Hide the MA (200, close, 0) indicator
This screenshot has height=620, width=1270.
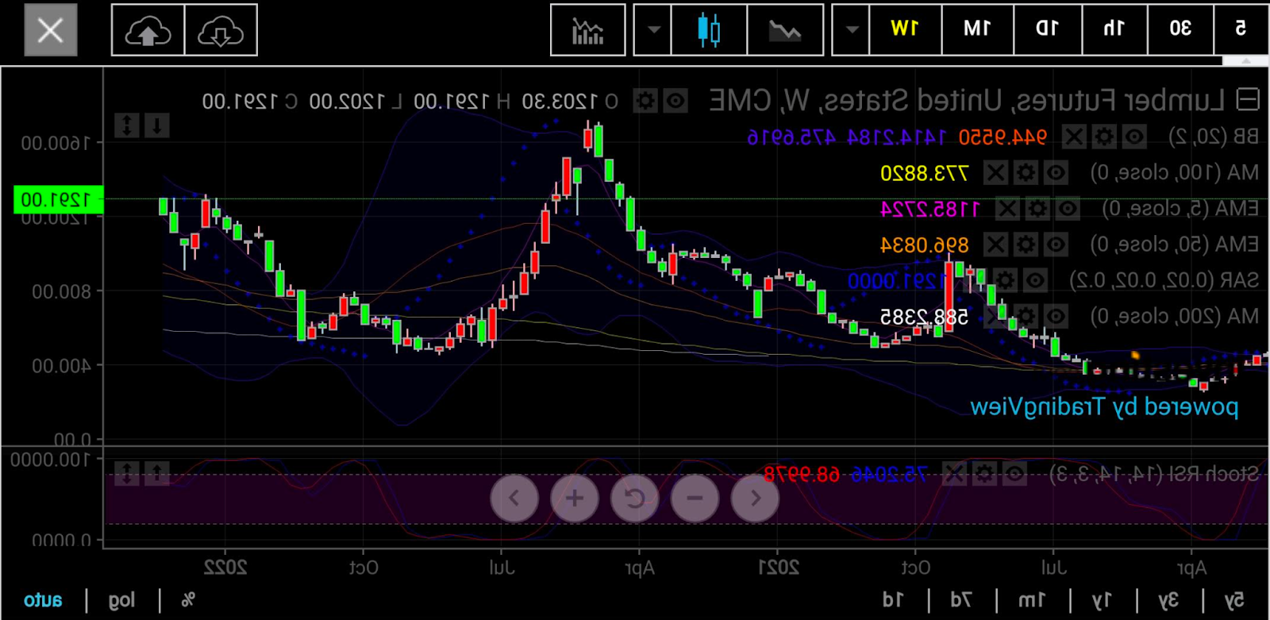coord(1056,316)
